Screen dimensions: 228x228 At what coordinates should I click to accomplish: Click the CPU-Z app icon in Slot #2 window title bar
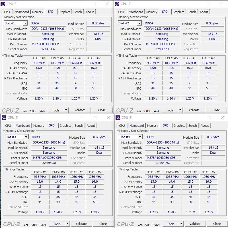click(x=117, y=4)
